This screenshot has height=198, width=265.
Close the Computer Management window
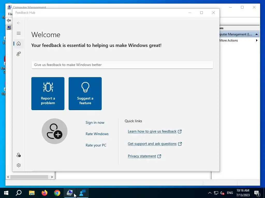(254, 7)
